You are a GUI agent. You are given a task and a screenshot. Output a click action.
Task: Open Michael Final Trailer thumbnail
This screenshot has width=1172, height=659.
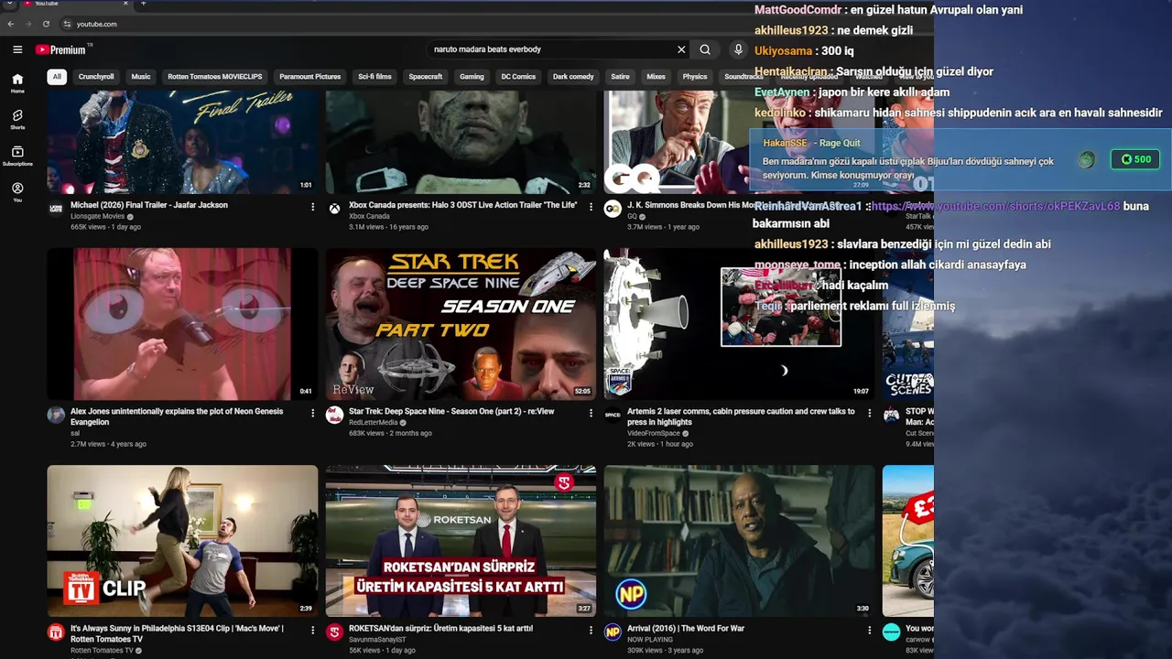click(182, 142)
